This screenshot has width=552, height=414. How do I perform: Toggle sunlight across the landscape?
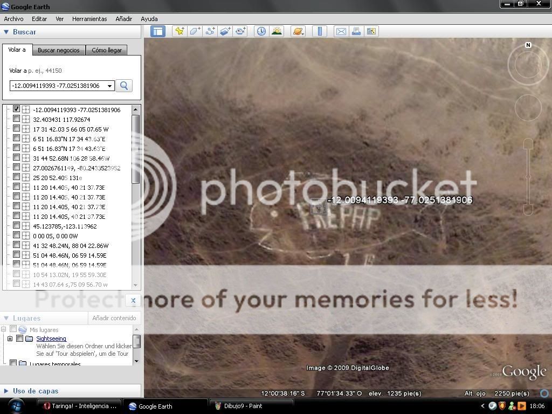pos(277,31)
